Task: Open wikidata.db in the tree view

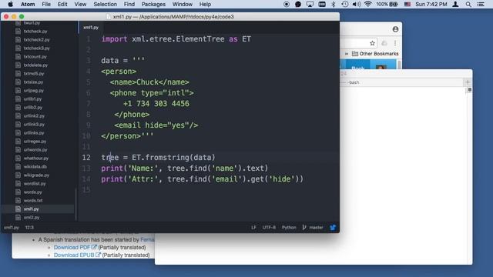Action: pyautogui.click(x=35, y=167)
